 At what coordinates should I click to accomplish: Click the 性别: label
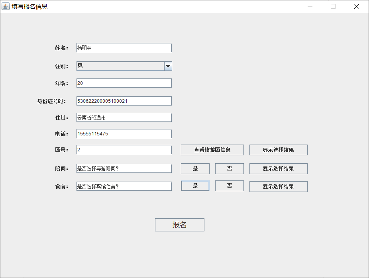tap(62, 67)
